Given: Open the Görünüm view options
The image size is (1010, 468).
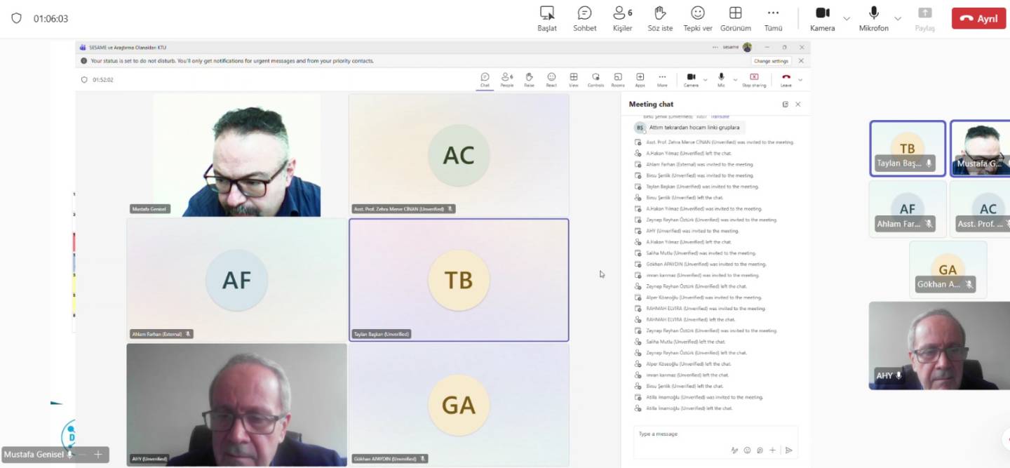Looking at the screenshot, I should (x=735, y=18).
